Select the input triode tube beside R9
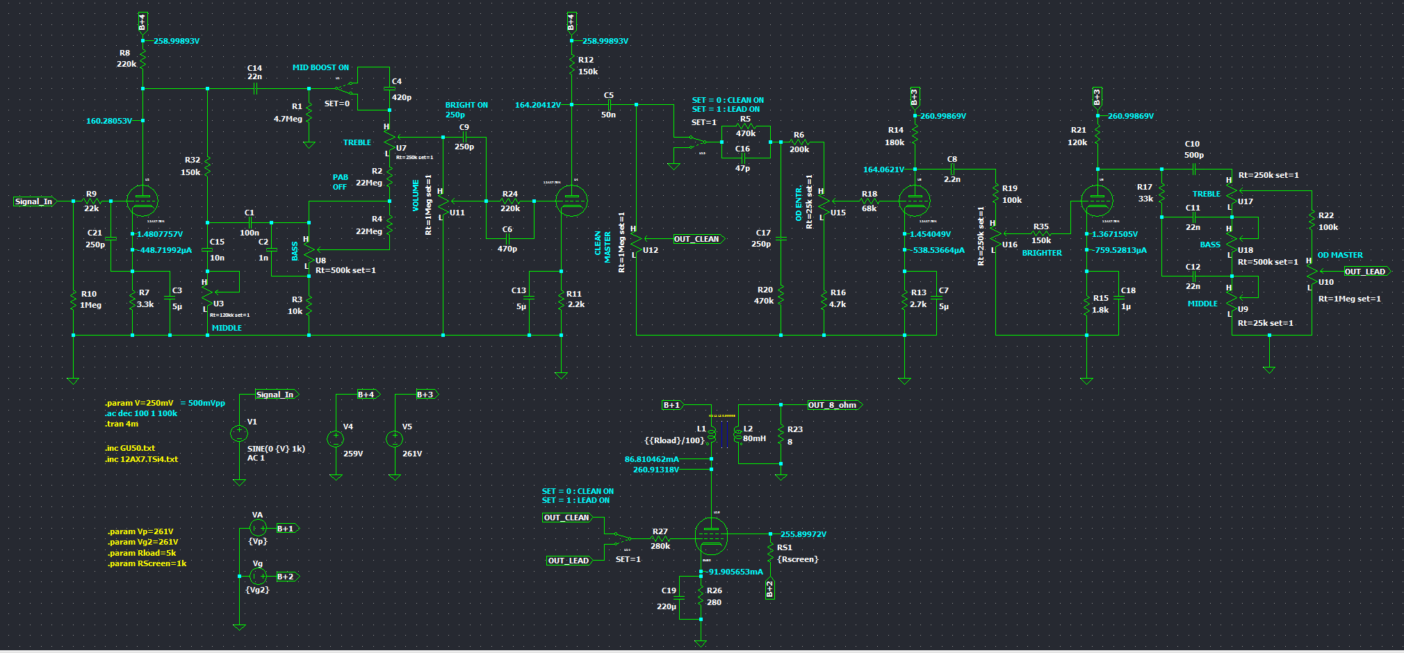 (142, 201)
